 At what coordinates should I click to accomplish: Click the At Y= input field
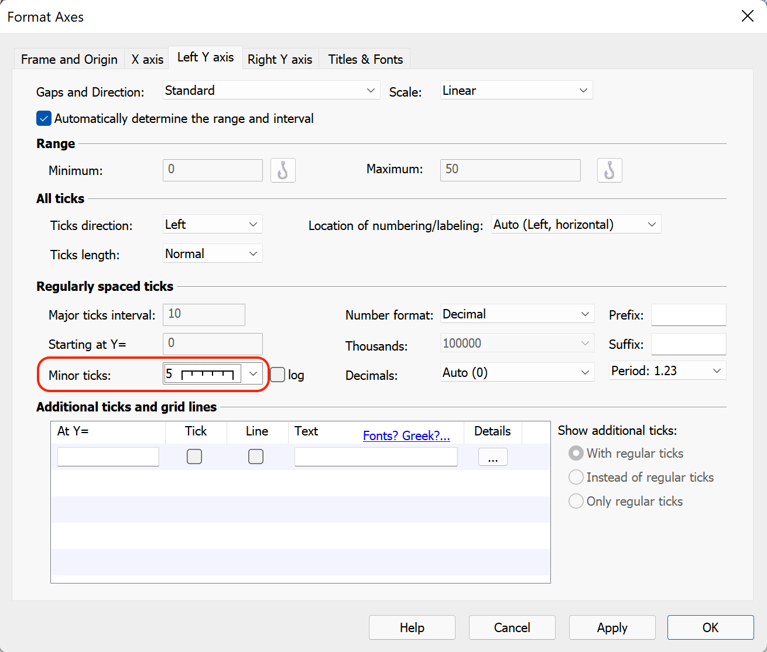click(x=108, y=457)
